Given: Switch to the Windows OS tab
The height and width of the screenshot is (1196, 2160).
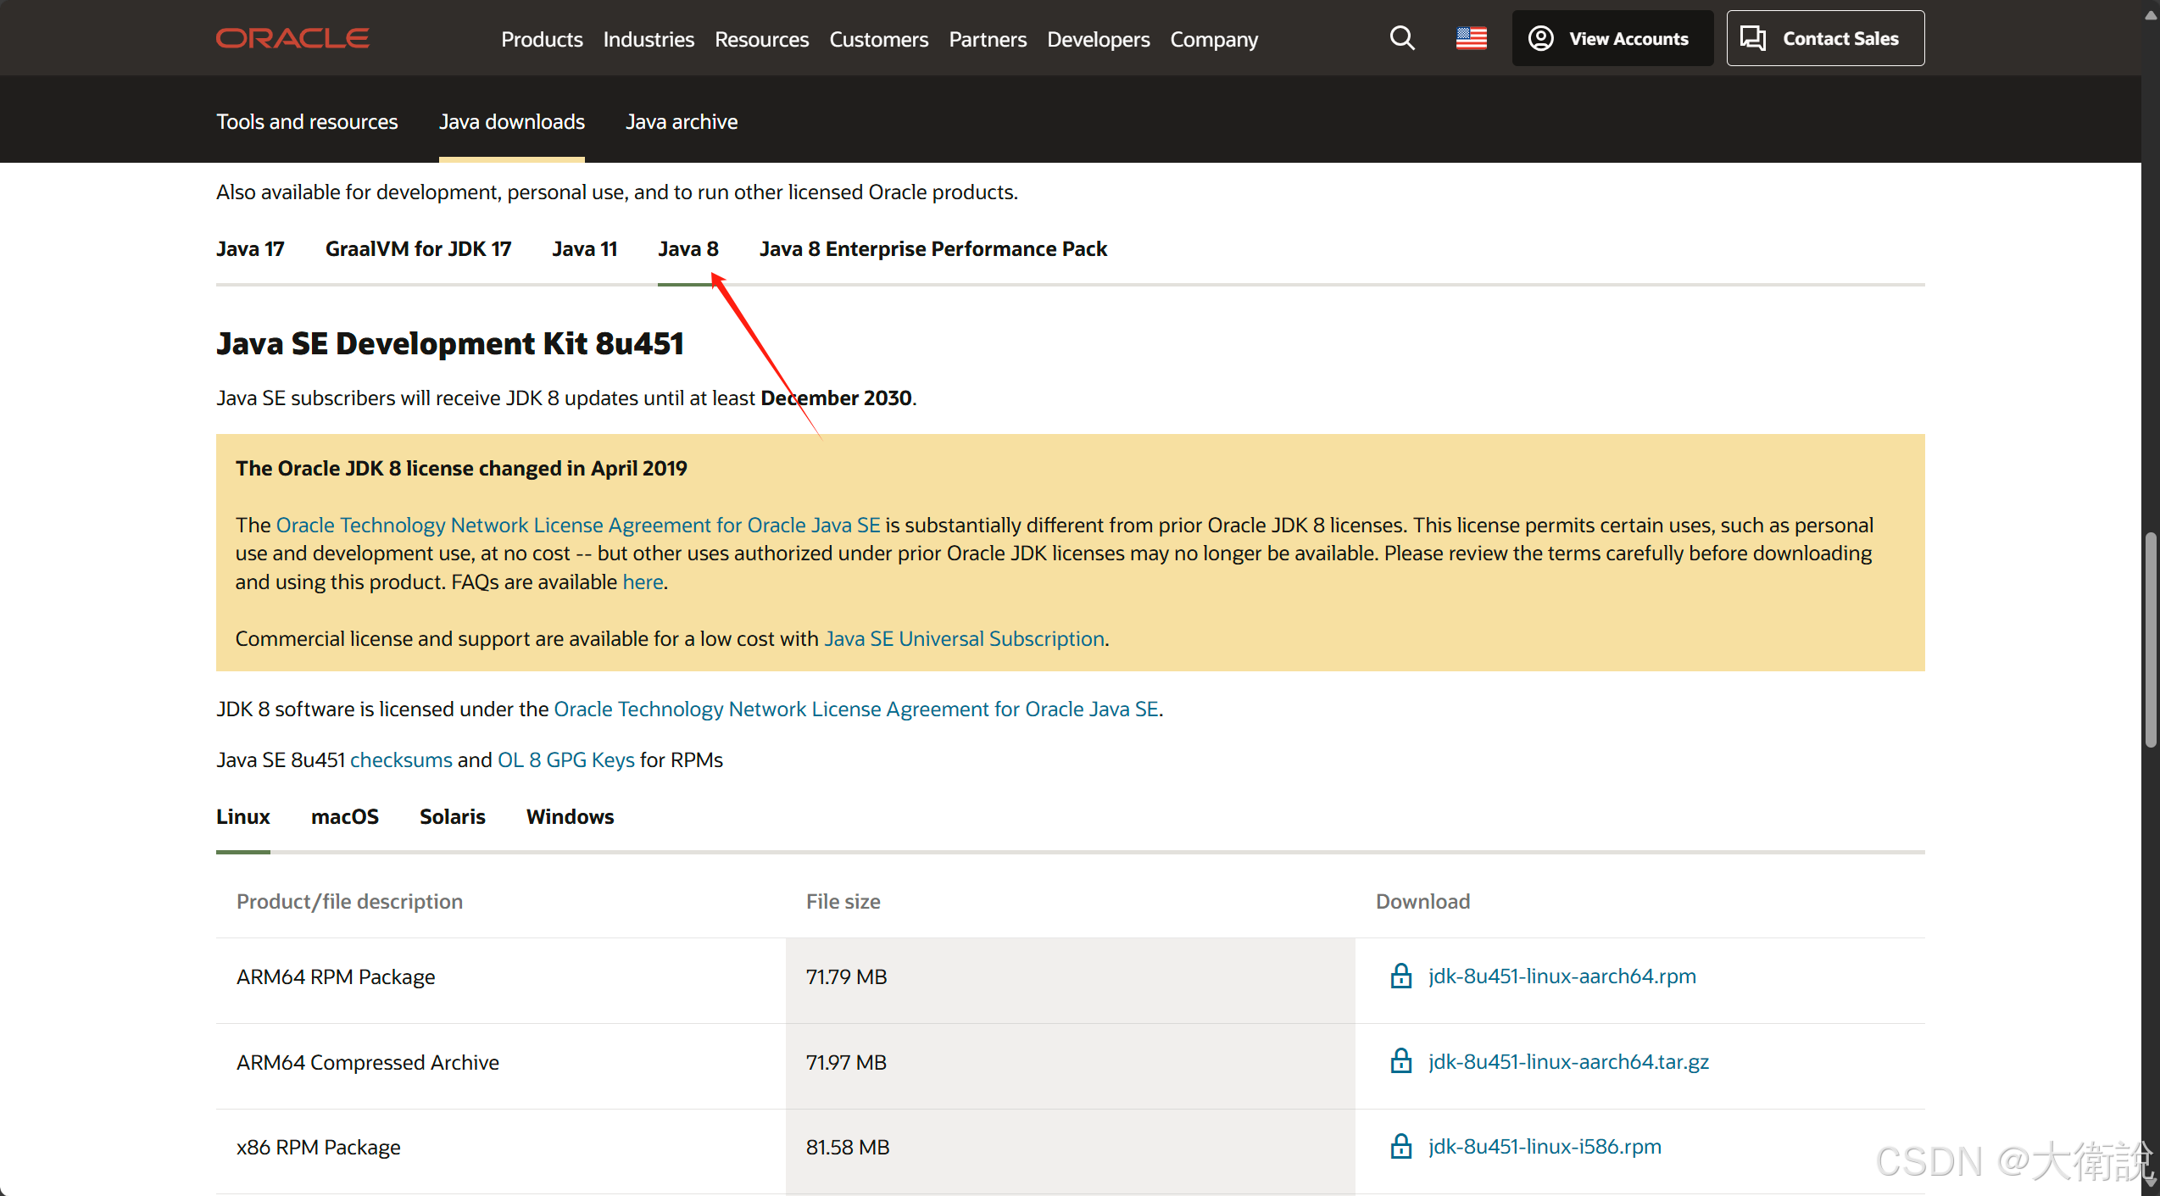Looking at the screenshot, I should pos(570,816).
